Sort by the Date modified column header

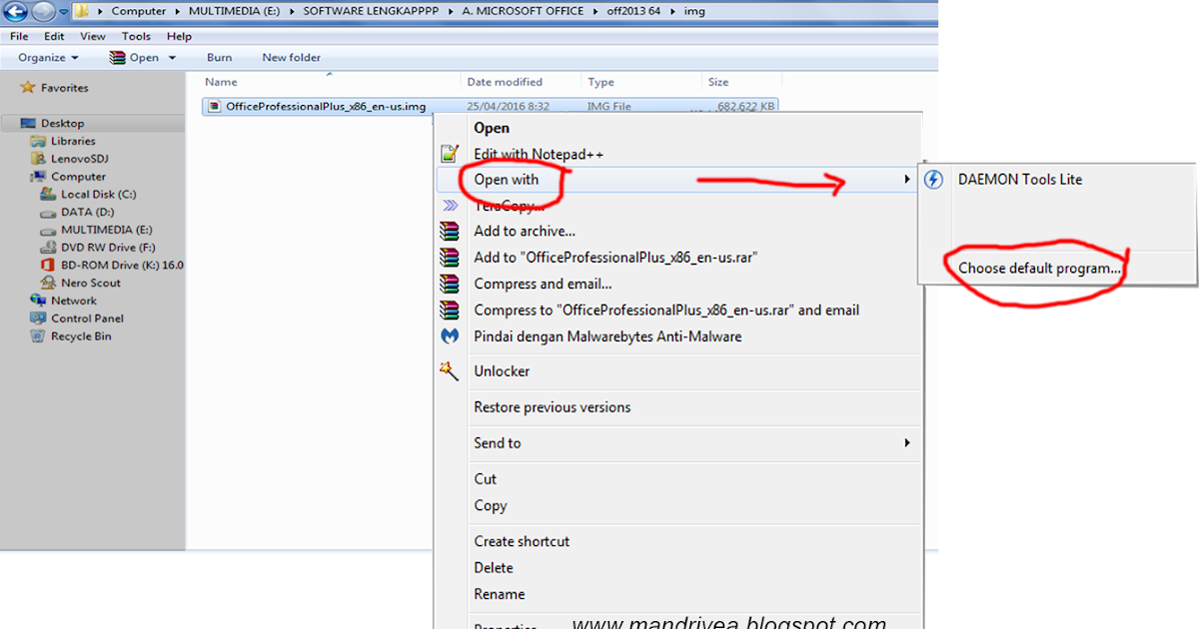(x=505, y=82)
